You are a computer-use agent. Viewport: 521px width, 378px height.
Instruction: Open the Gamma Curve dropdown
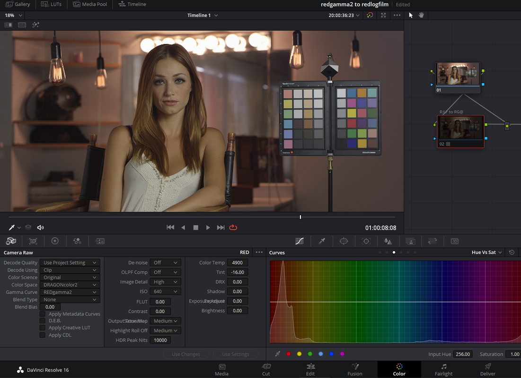coord(70,292)
